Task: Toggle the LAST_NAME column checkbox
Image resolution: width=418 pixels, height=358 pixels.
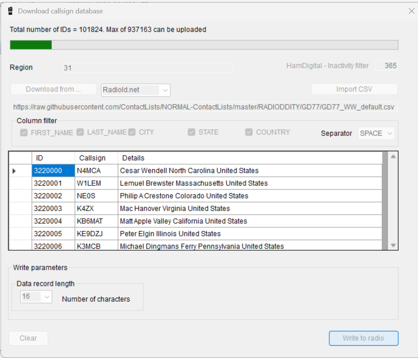Action: pyautogui.click(x=80, y=132)
